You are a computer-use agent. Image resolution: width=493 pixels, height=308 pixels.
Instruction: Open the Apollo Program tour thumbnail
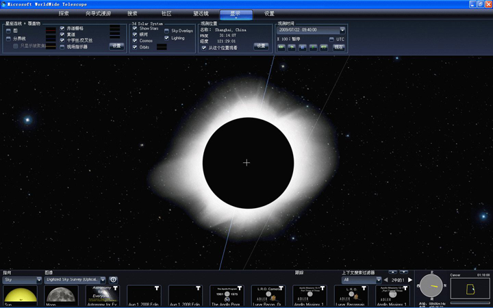[227, 296]
